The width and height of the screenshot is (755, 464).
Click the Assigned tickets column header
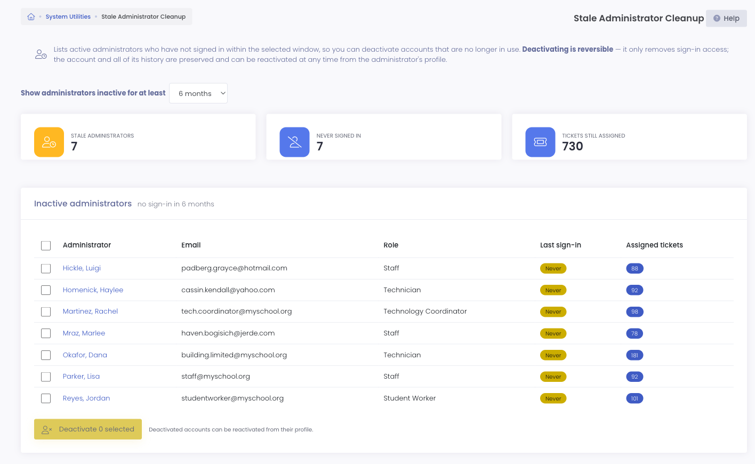pos(654,245)
